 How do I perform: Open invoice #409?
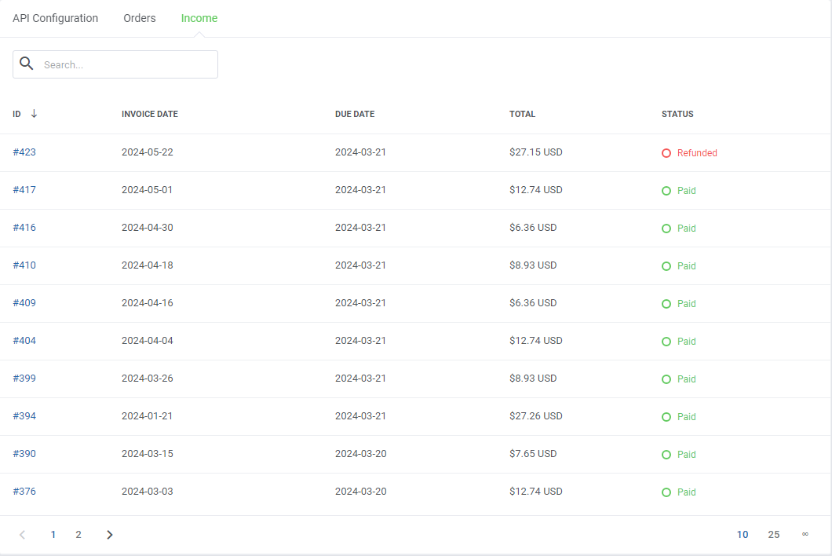pyautogui.click(x=24, y=302)
